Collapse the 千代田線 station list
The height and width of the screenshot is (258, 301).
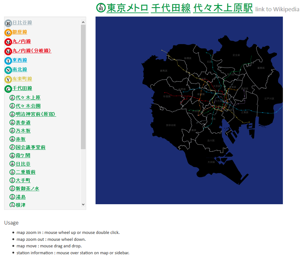pyautogui.click(x=22, y=88)
